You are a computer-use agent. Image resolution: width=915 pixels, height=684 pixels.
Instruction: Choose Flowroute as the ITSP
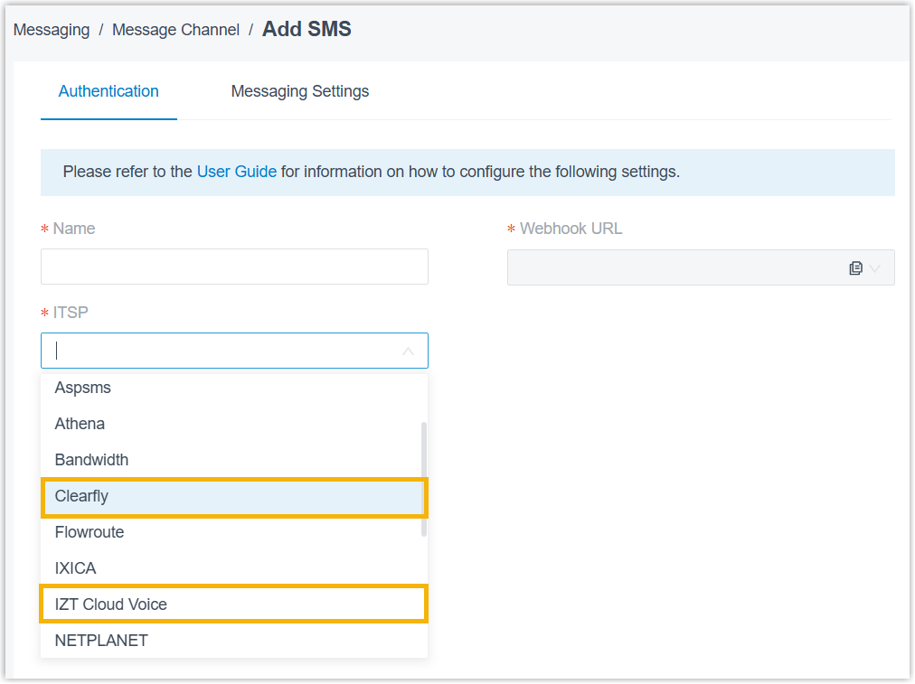[234, 532]
